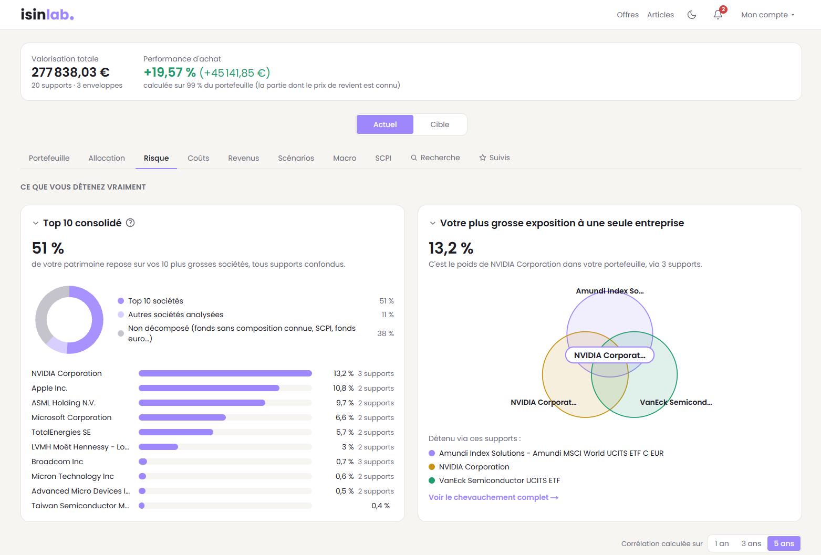
Task: Click NVIDIA Corporation progress bar
Action: point(225,373)
